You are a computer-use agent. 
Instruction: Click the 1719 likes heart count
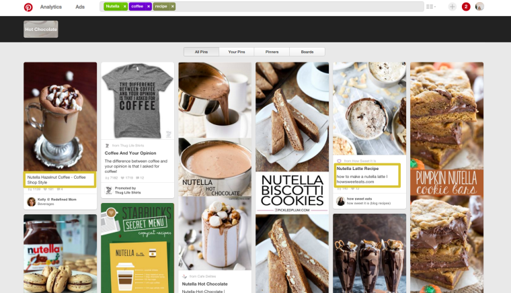pos(127,178)
